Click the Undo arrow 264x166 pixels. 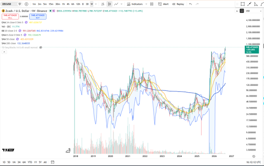click(x=191, y=4)
